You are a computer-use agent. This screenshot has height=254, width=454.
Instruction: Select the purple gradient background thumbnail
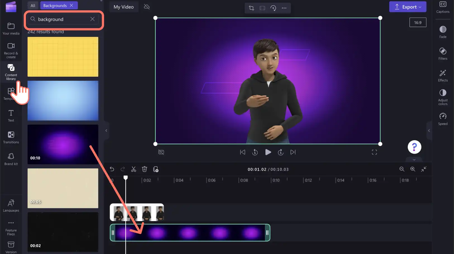click(x=63, y=144)
